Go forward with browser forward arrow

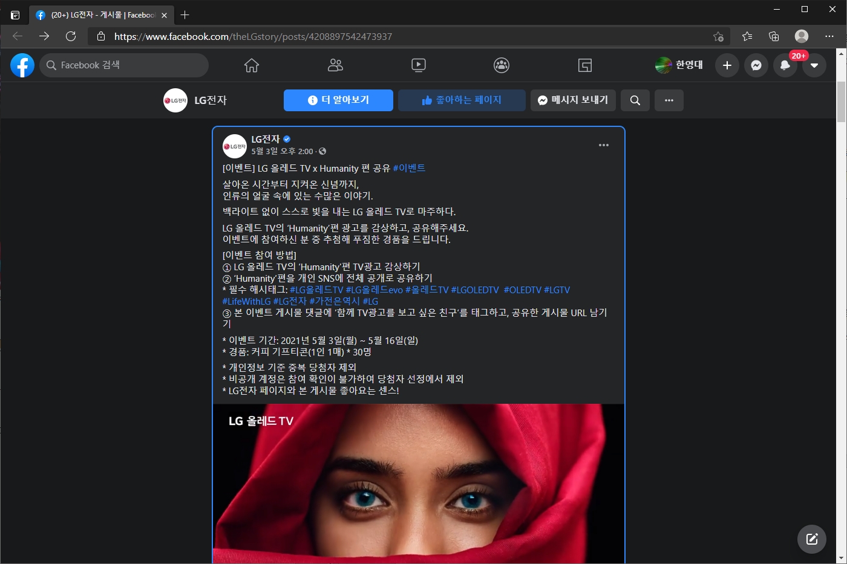pyautogui.click(x=44, y=36)
